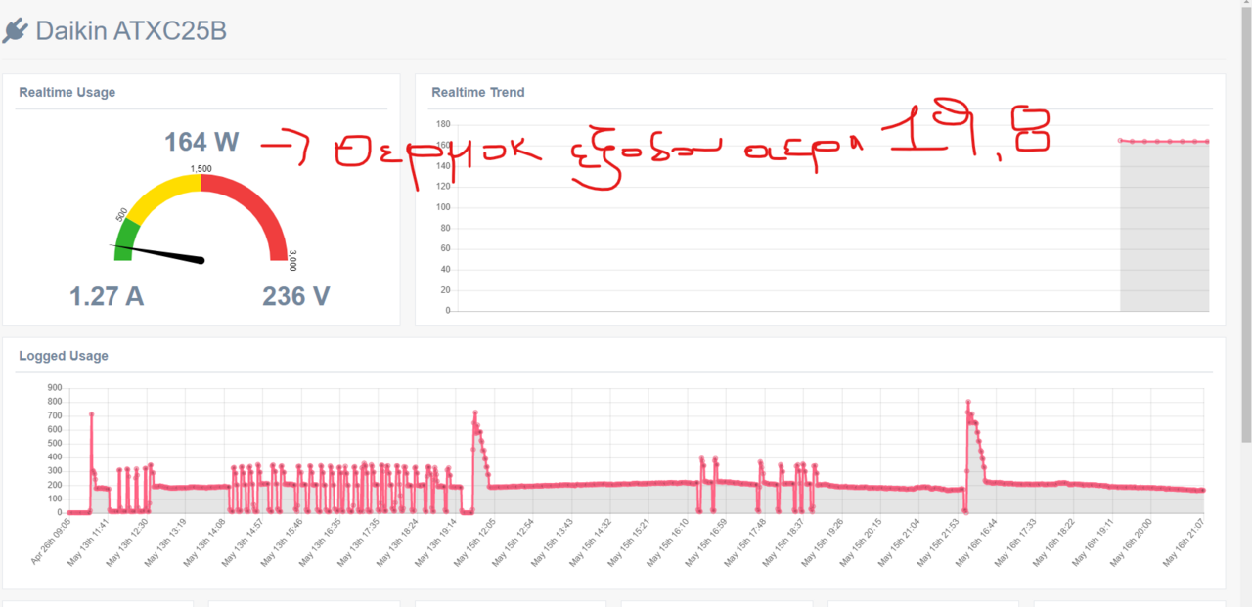Viewport: 1252px width, 607px height.
Task: Click the Realtime Usage panel heading
Action: point(67,92)
